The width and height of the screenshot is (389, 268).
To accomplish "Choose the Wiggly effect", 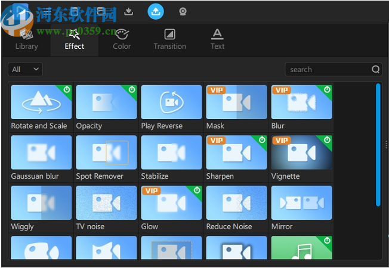I will (x=41, y=202).
